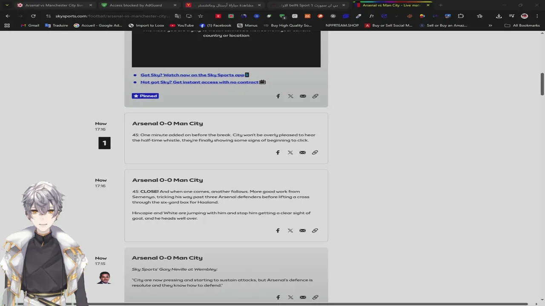Viewport: 545px width, 306px height.
Task: Go back to the previous page
Action: coord(8,16)
